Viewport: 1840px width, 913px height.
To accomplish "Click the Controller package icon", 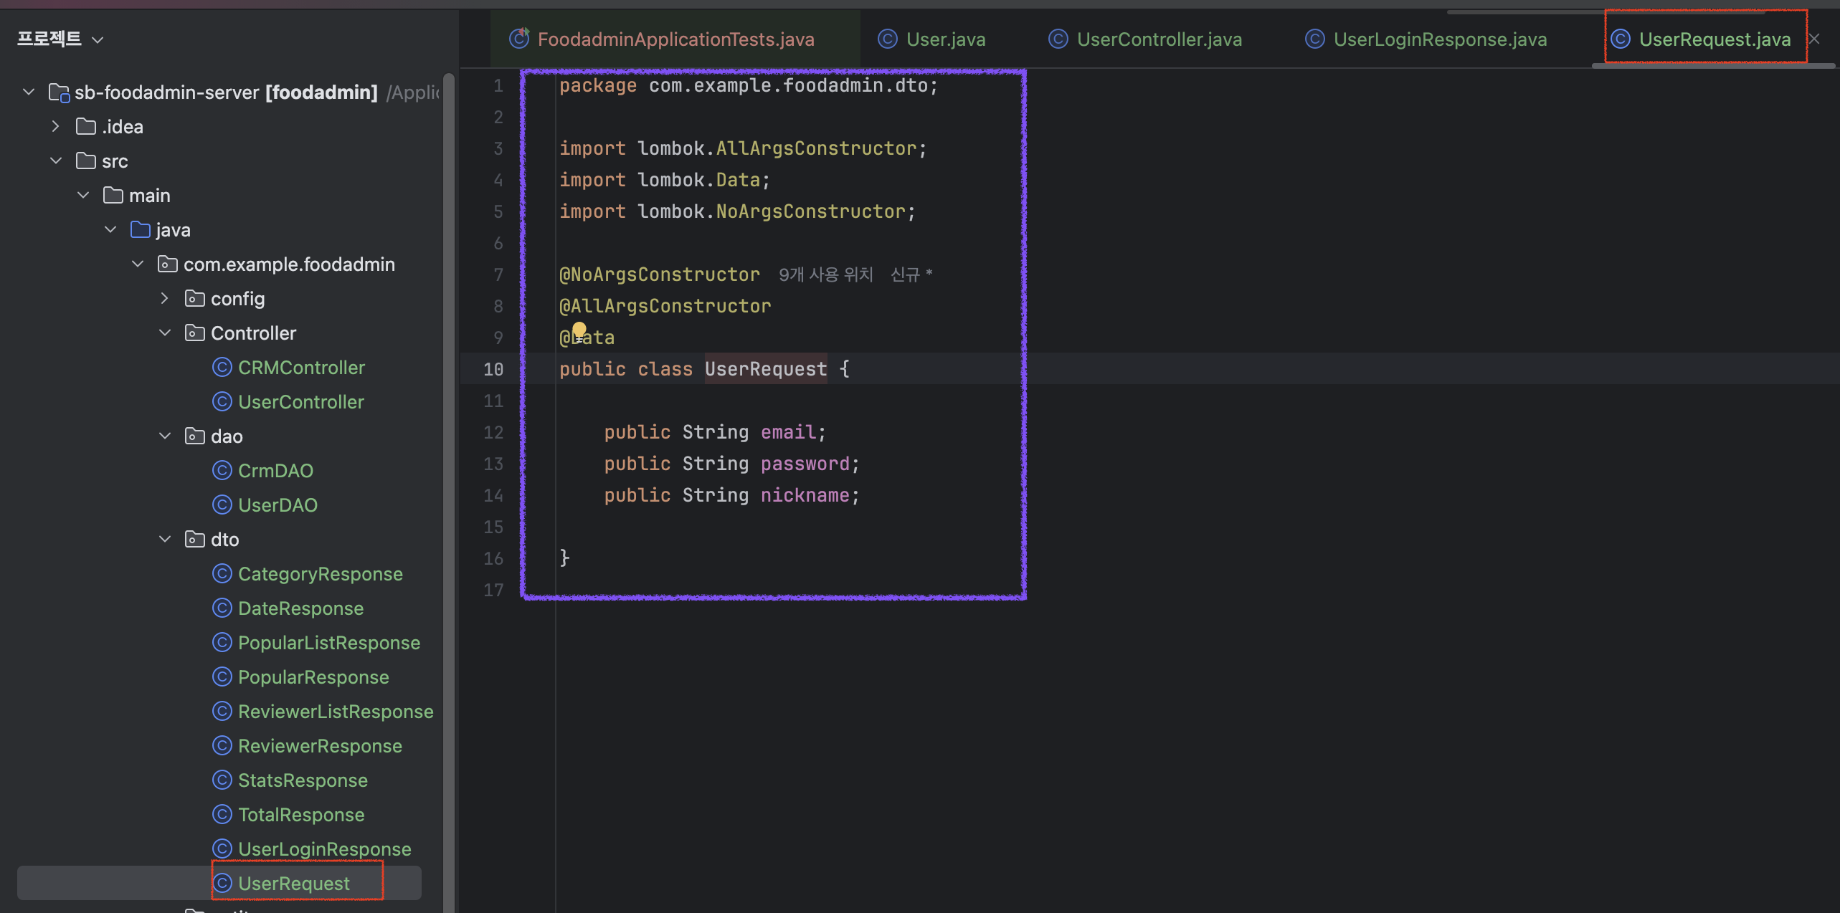I will tap(195, 333).
